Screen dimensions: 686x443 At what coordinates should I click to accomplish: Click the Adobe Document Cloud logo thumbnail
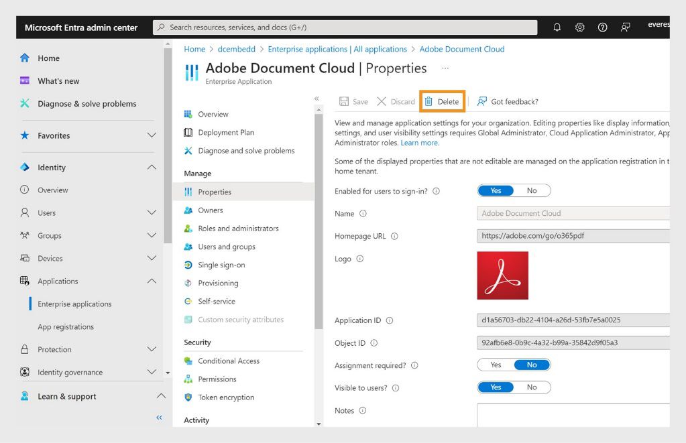pos(502,275)
